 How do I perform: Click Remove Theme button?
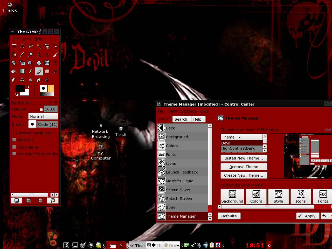(244, 167)
